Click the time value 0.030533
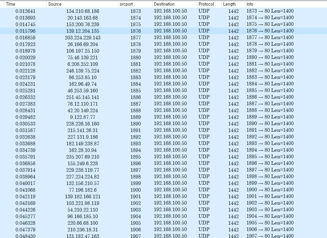327x238 pixels. point(25,124)
